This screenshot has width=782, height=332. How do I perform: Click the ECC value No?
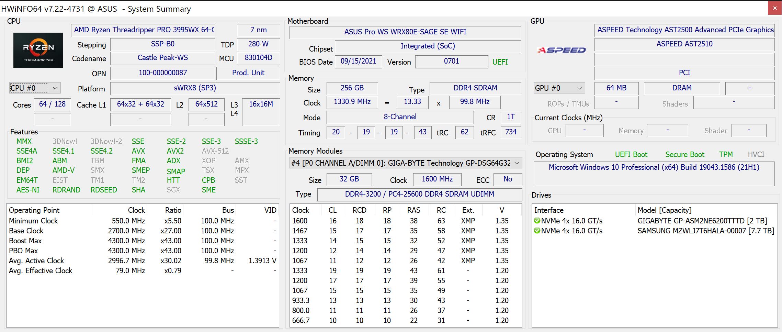pyautogui.click(x=508, y=179)
